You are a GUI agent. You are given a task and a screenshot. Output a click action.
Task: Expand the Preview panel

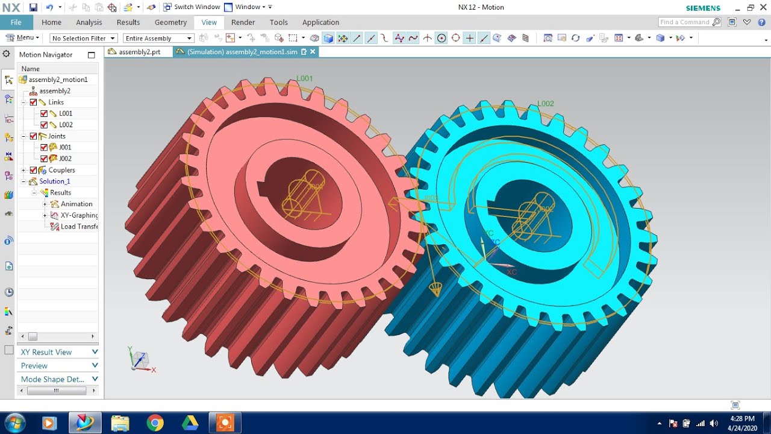58,366
